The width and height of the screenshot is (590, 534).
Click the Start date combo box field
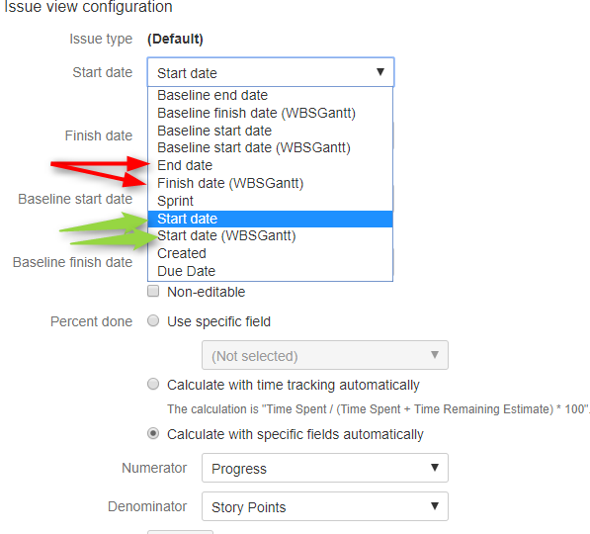click(x=271, y=72)
